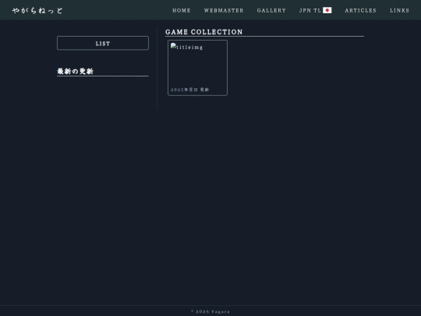The image size is (421, 316).
Task: Go to the HOME menu item
Action: click(x=182, y=10)
